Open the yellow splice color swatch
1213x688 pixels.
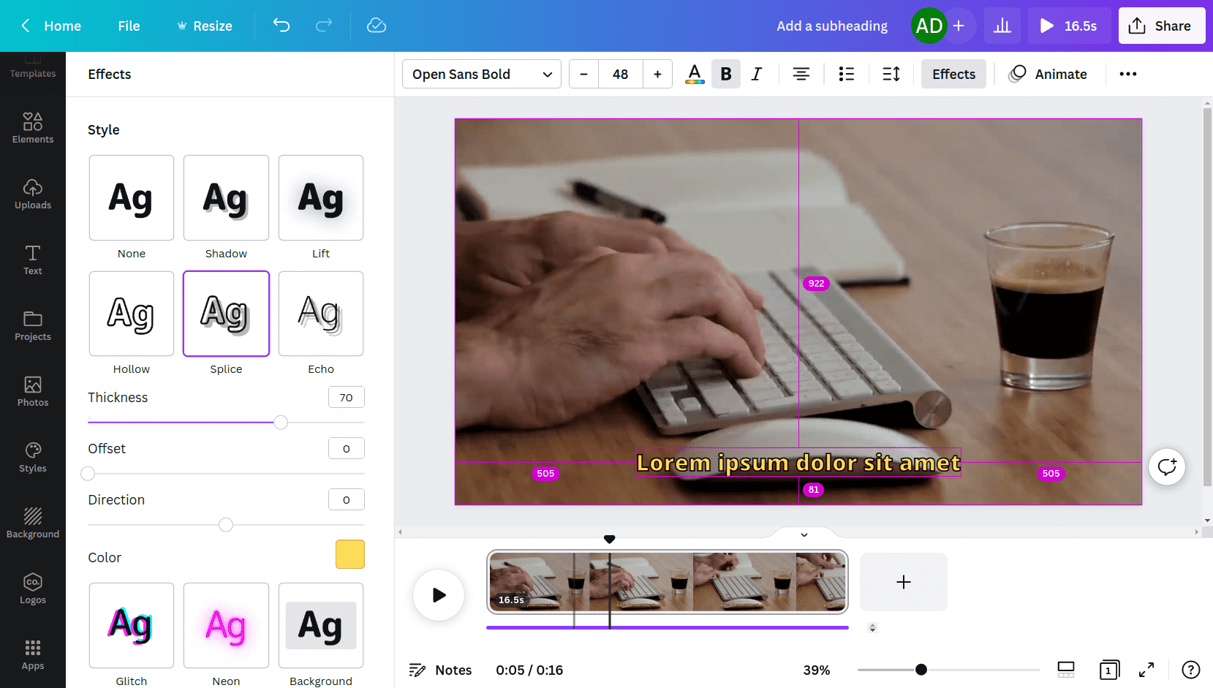pyautogui.click(x=350, y=554)
